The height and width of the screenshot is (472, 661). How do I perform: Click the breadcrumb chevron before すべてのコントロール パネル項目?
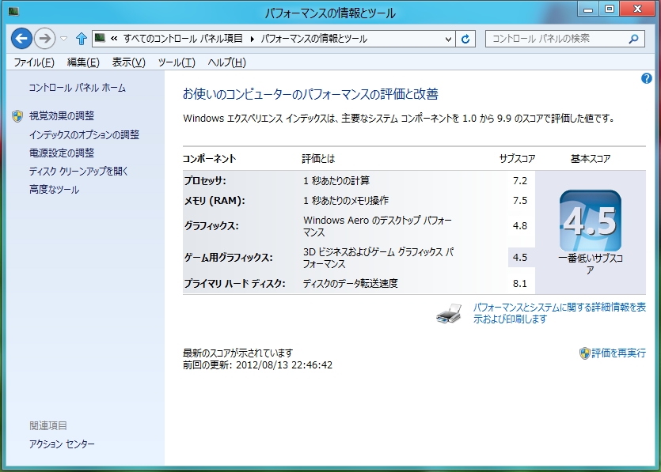click(114, 39)
